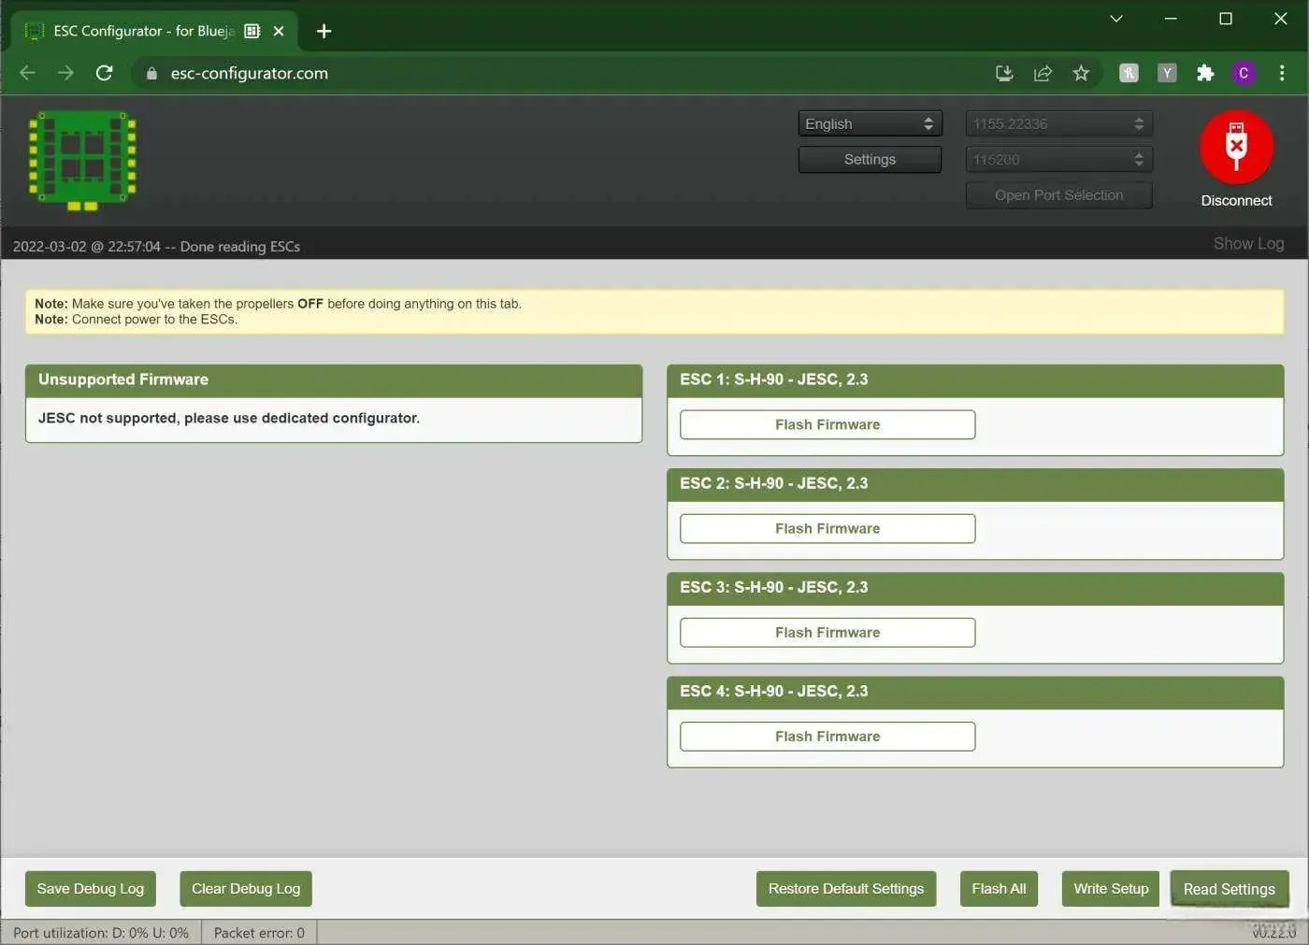
Task: Reload the page with the refresh icon
Action: tap(105, 73)
